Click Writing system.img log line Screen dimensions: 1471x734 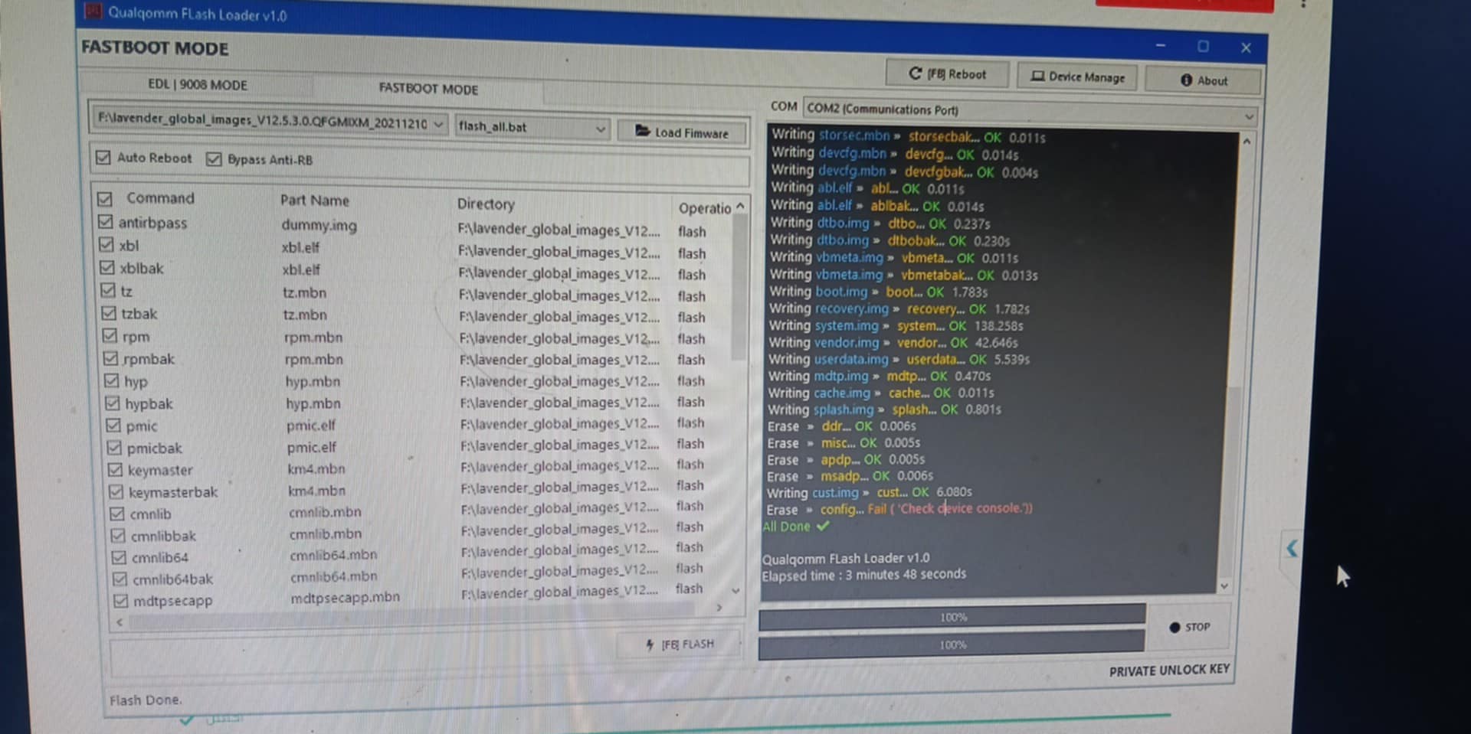click(896, 326)
